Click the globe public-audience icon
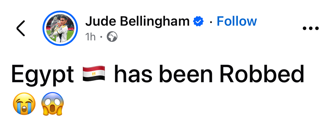This screenshot has width=332, height=122. tap(112, 37)
